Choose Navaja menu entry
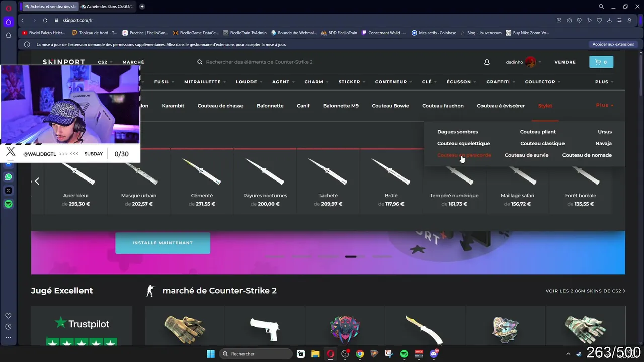Screen dimensions: 644x362 tap(604, 143)
